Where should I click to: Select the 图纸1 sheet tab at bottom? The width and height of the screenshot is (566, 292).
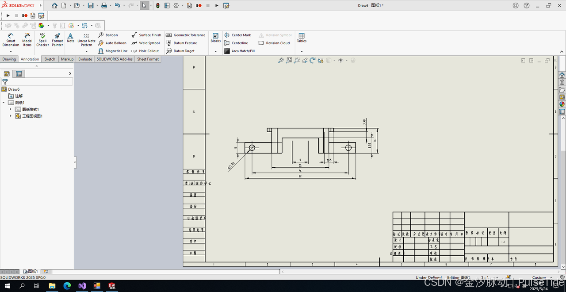tap(31, 271)
